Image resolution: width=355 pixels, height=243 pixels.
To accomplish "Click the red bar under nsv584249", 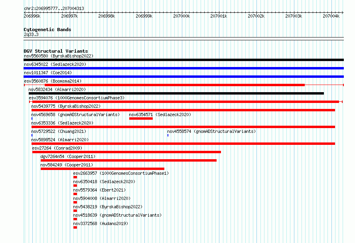I will pyautogui.click(x=103, y=169).
